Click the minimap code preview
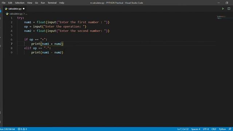The image size is (233, 131). tap(221, 17)
